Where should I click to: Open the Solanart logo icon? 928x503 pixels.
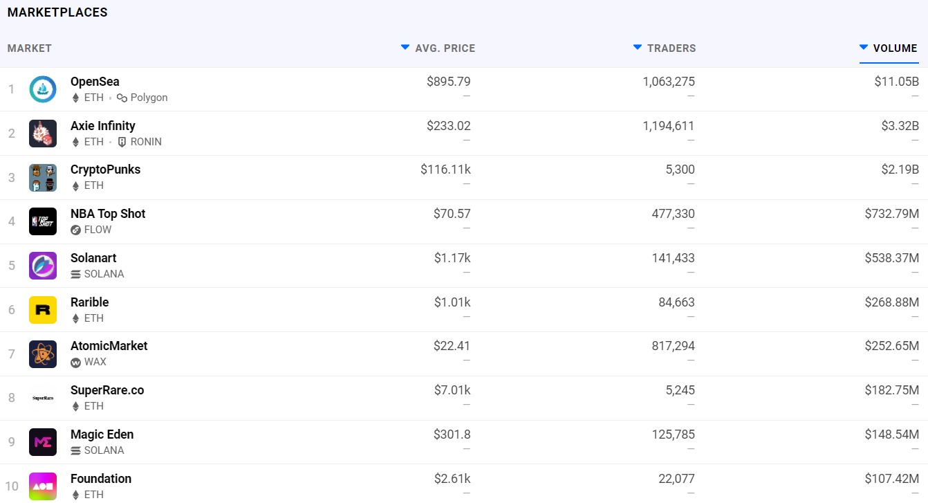click(43, 266)
